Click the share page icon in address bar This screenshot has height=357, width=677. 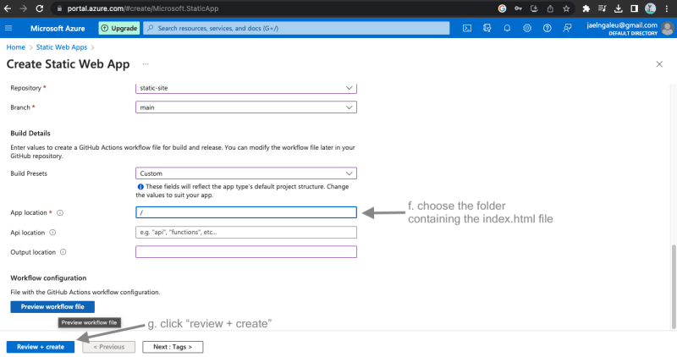(550, 8)
